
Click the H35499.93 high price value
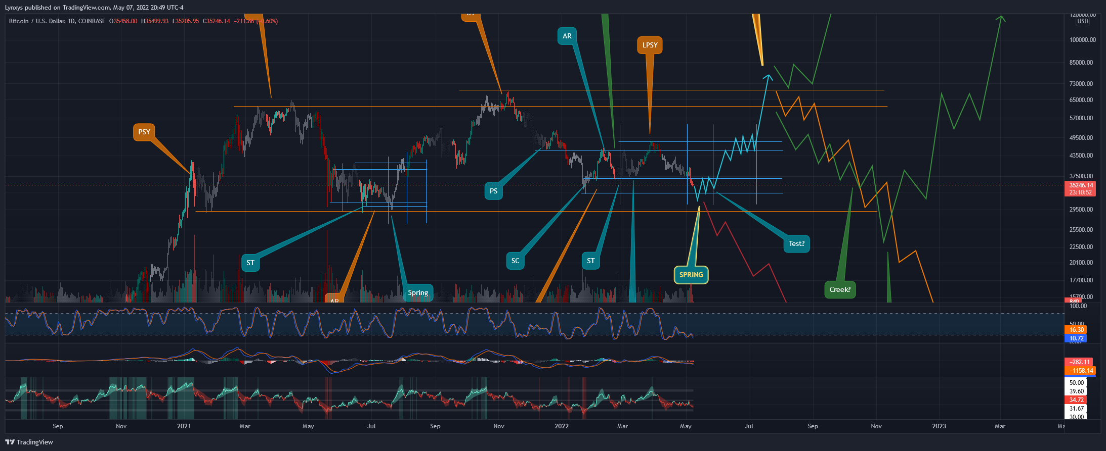point(155,21)
